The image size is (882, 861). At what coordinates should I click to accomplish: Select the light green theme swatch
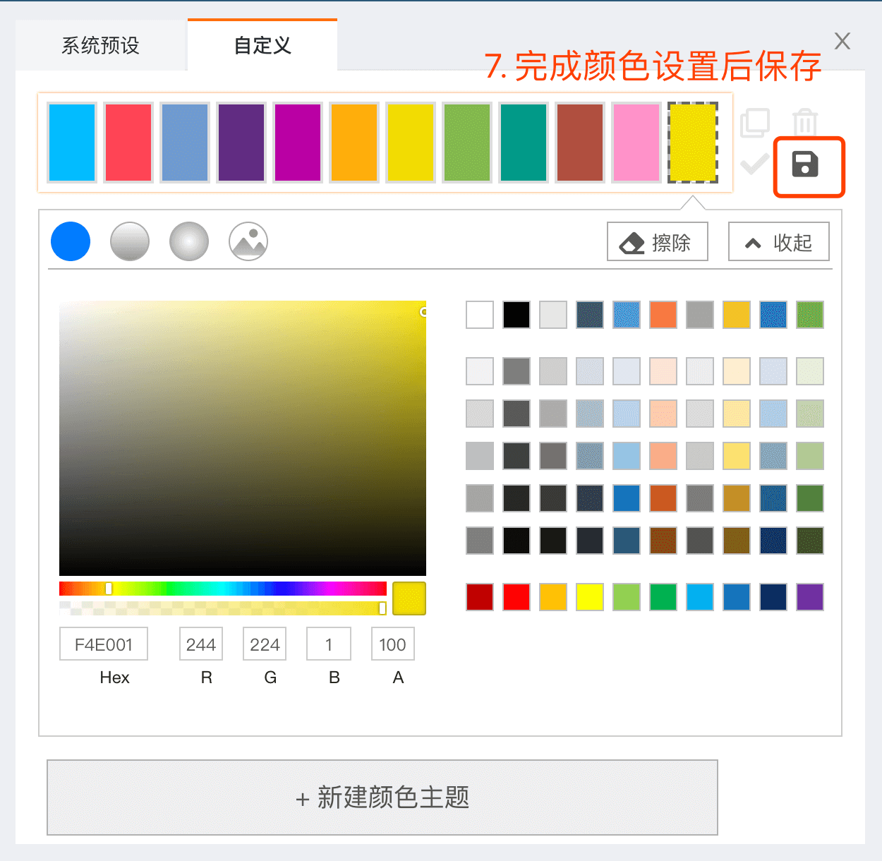point(467,143)
